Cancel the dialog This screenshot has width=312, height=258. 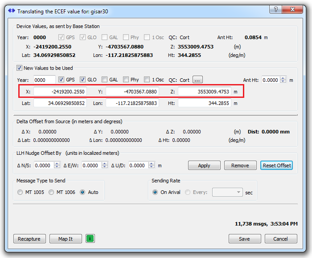pos(281,239)
